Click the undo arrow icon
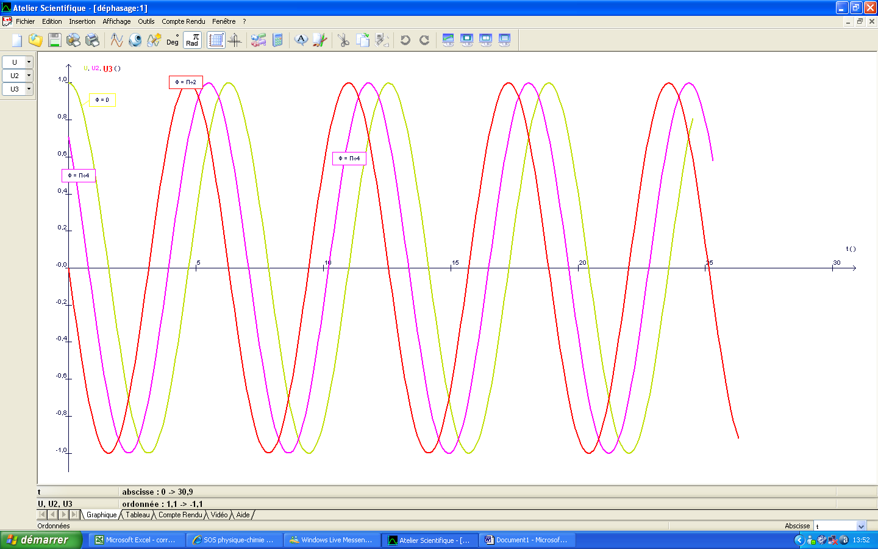 tap(405, 40)
